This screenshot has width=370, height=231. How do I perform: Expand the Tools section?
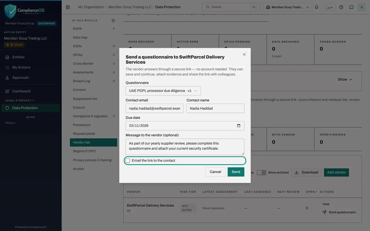(11, 123)
